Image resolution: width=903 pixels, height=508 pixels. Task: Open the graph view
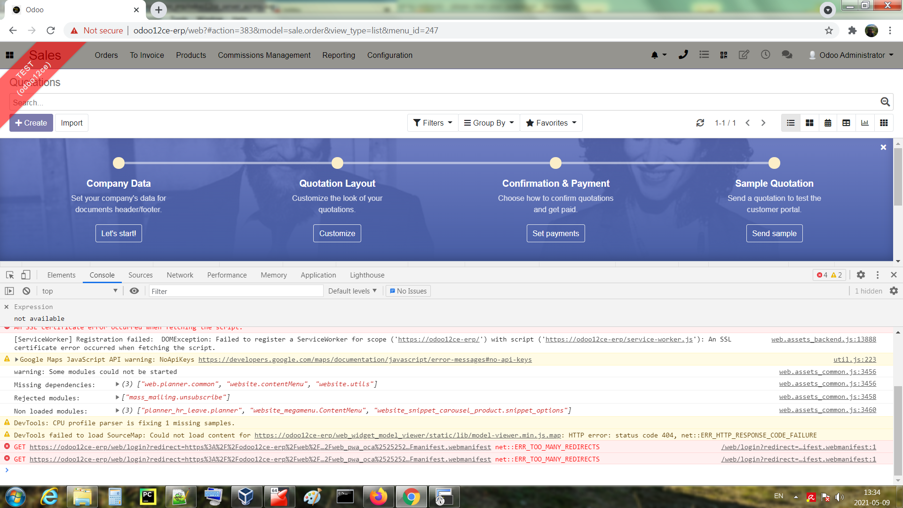(x=865, y=123)
